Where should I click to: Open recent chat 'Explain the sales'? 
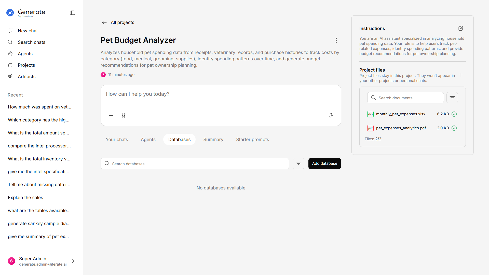[x=25, y=198]
